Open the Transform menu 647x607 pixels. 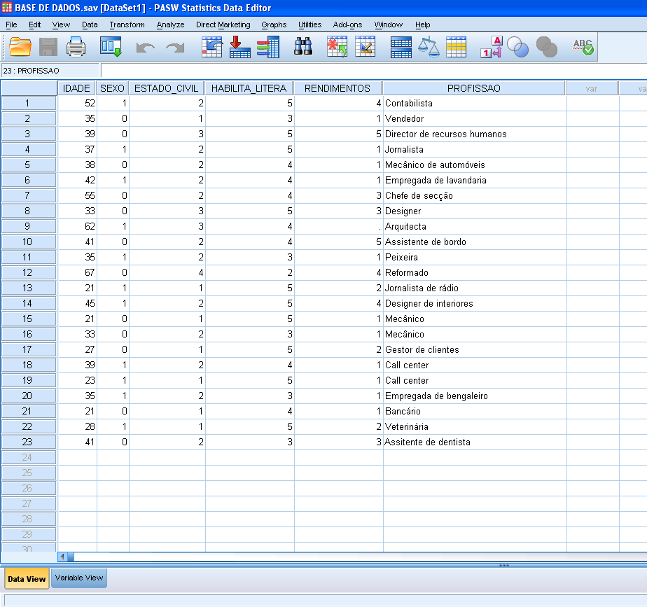click(x=127, y=25)
